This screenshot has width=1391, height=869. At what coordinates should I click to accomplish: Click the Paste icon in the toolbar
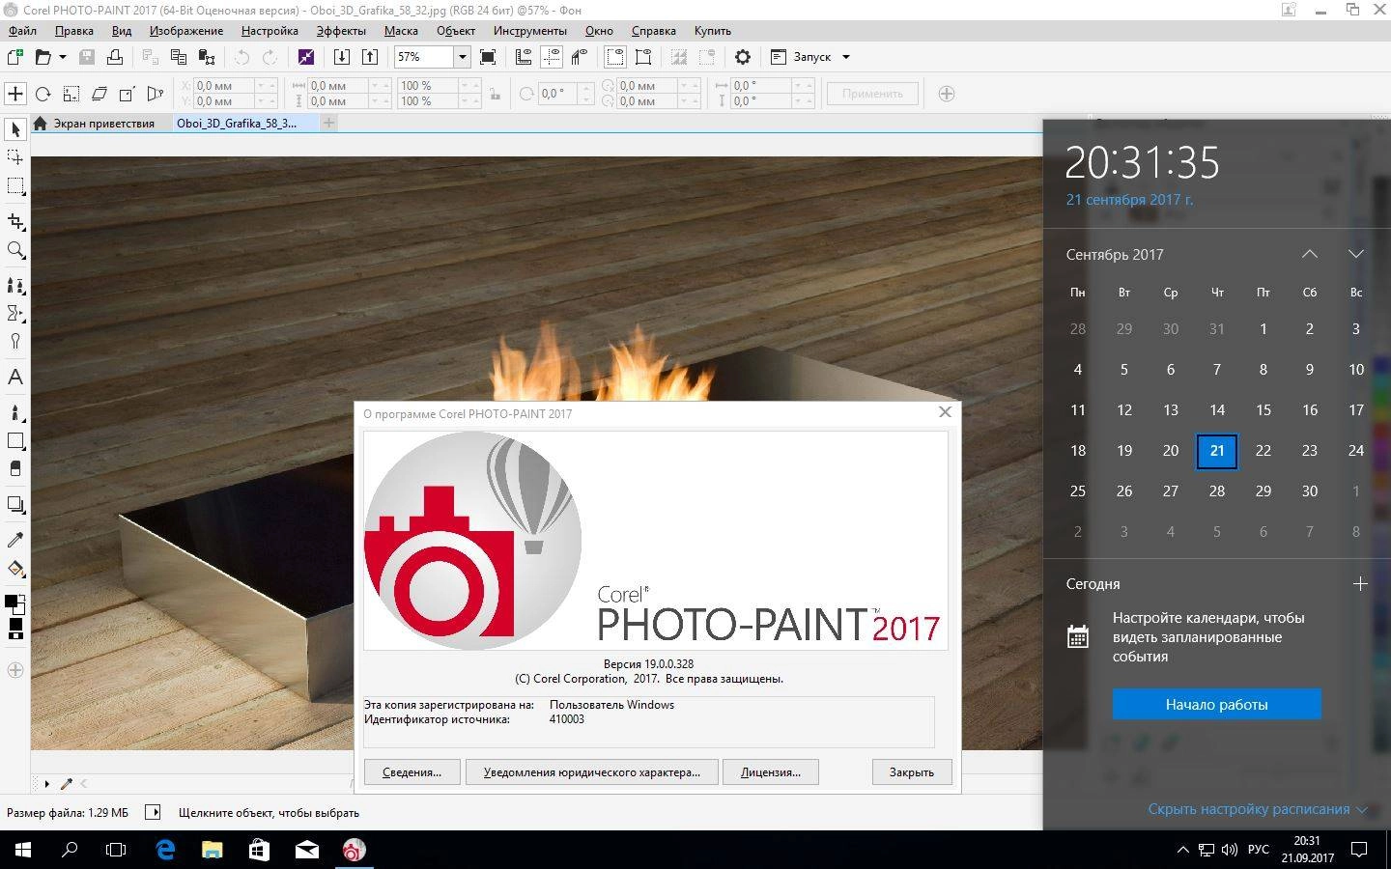(x=207, y=57)
